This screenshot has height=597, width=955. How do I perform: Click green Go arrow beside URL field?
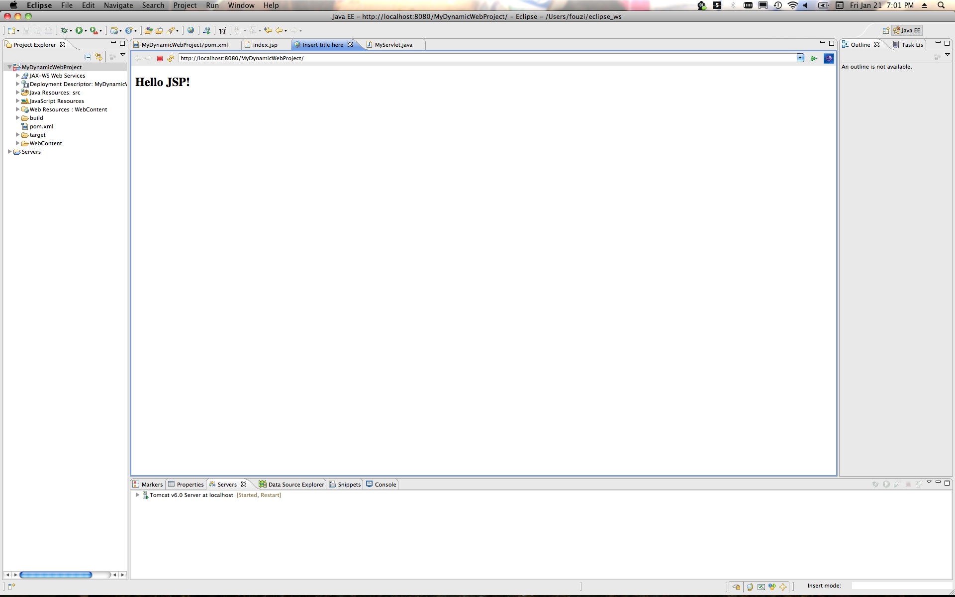pyautogui.click(x=814, y=58)
